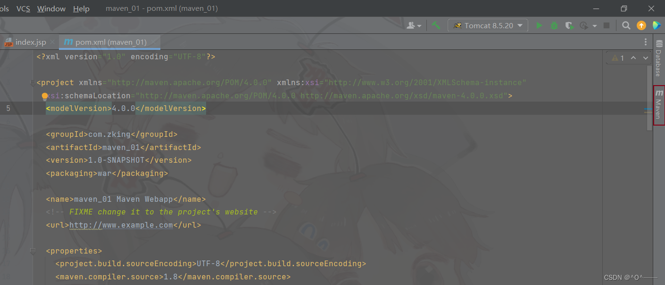This screenshot has height=285, width=665.
Task: Open the VCS menu
Action: click(x=23, y=8)
